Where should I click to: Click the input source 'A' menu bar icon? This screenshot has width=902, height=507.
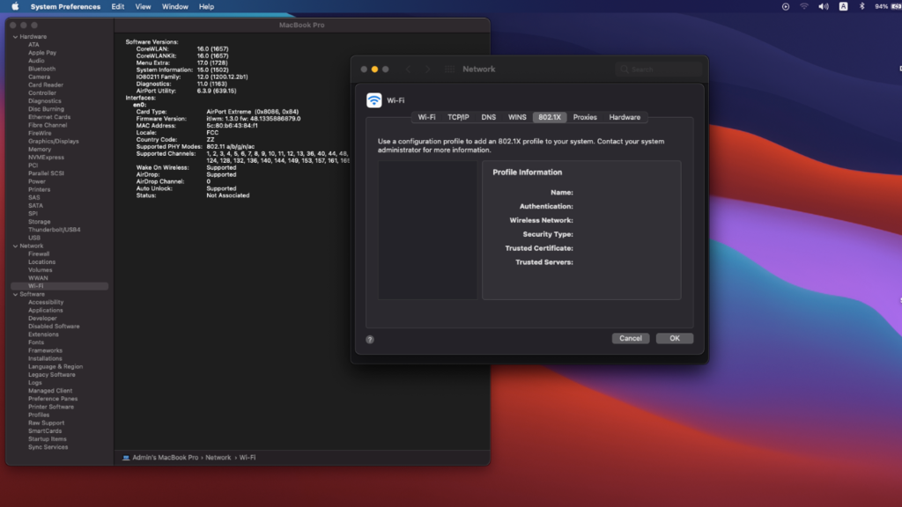click(843, 6)
